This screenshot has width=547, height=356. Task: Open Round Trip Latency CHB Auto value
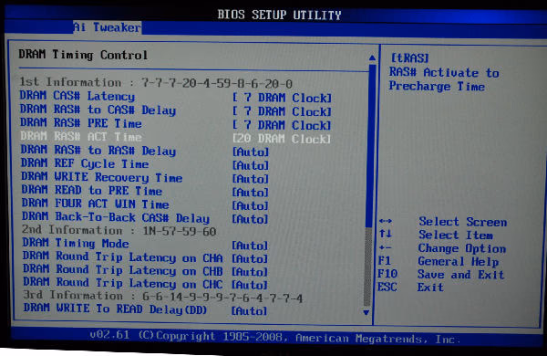(250, 272)
